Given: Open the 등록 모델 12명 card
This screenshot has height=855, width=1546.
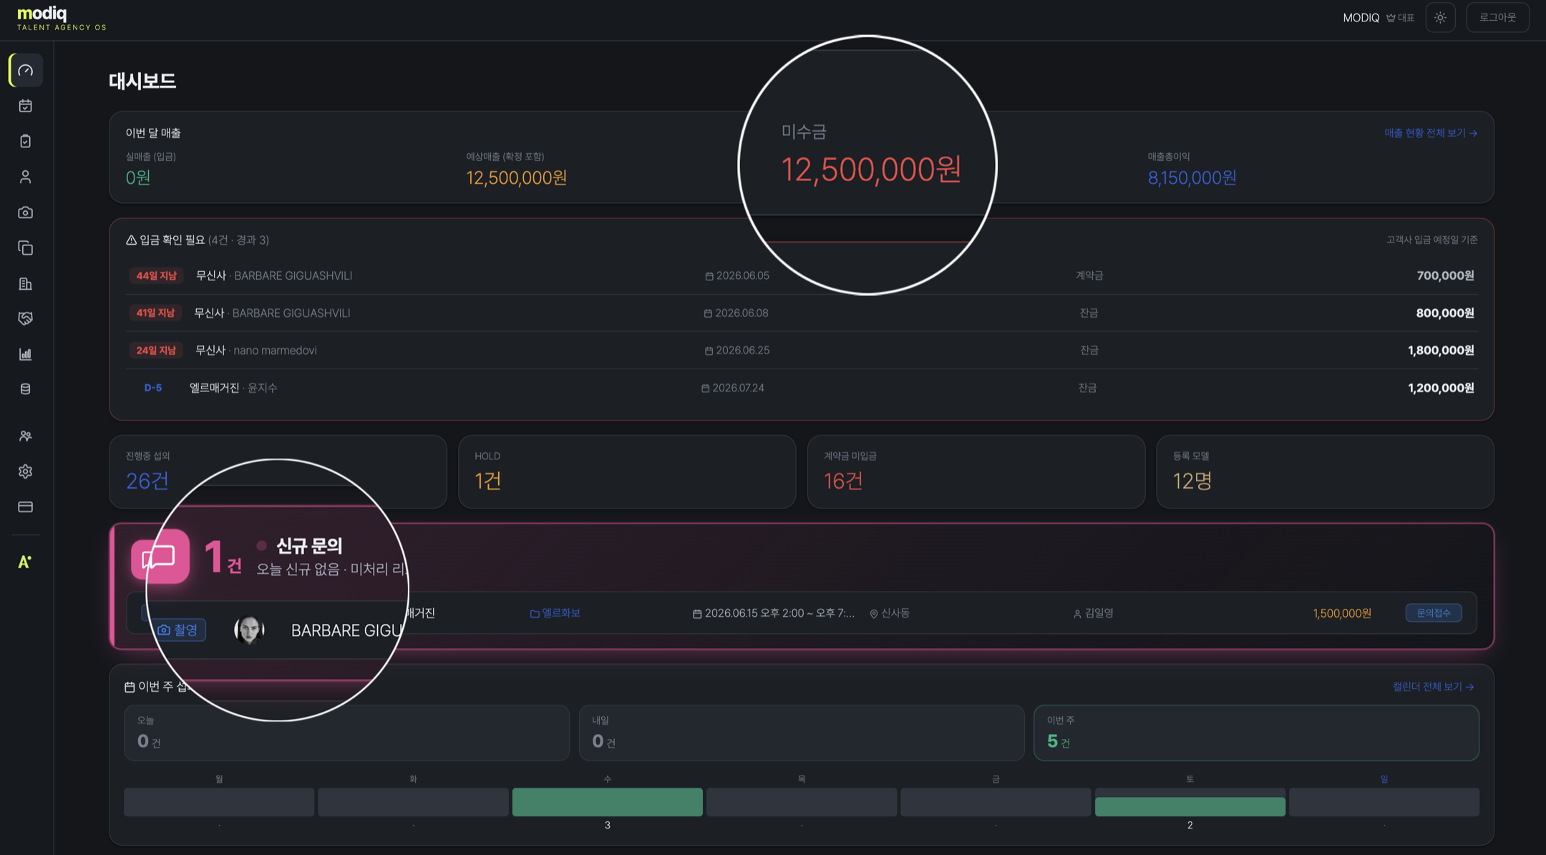Looking at the screenshot, I should (x=1325, y=472).
